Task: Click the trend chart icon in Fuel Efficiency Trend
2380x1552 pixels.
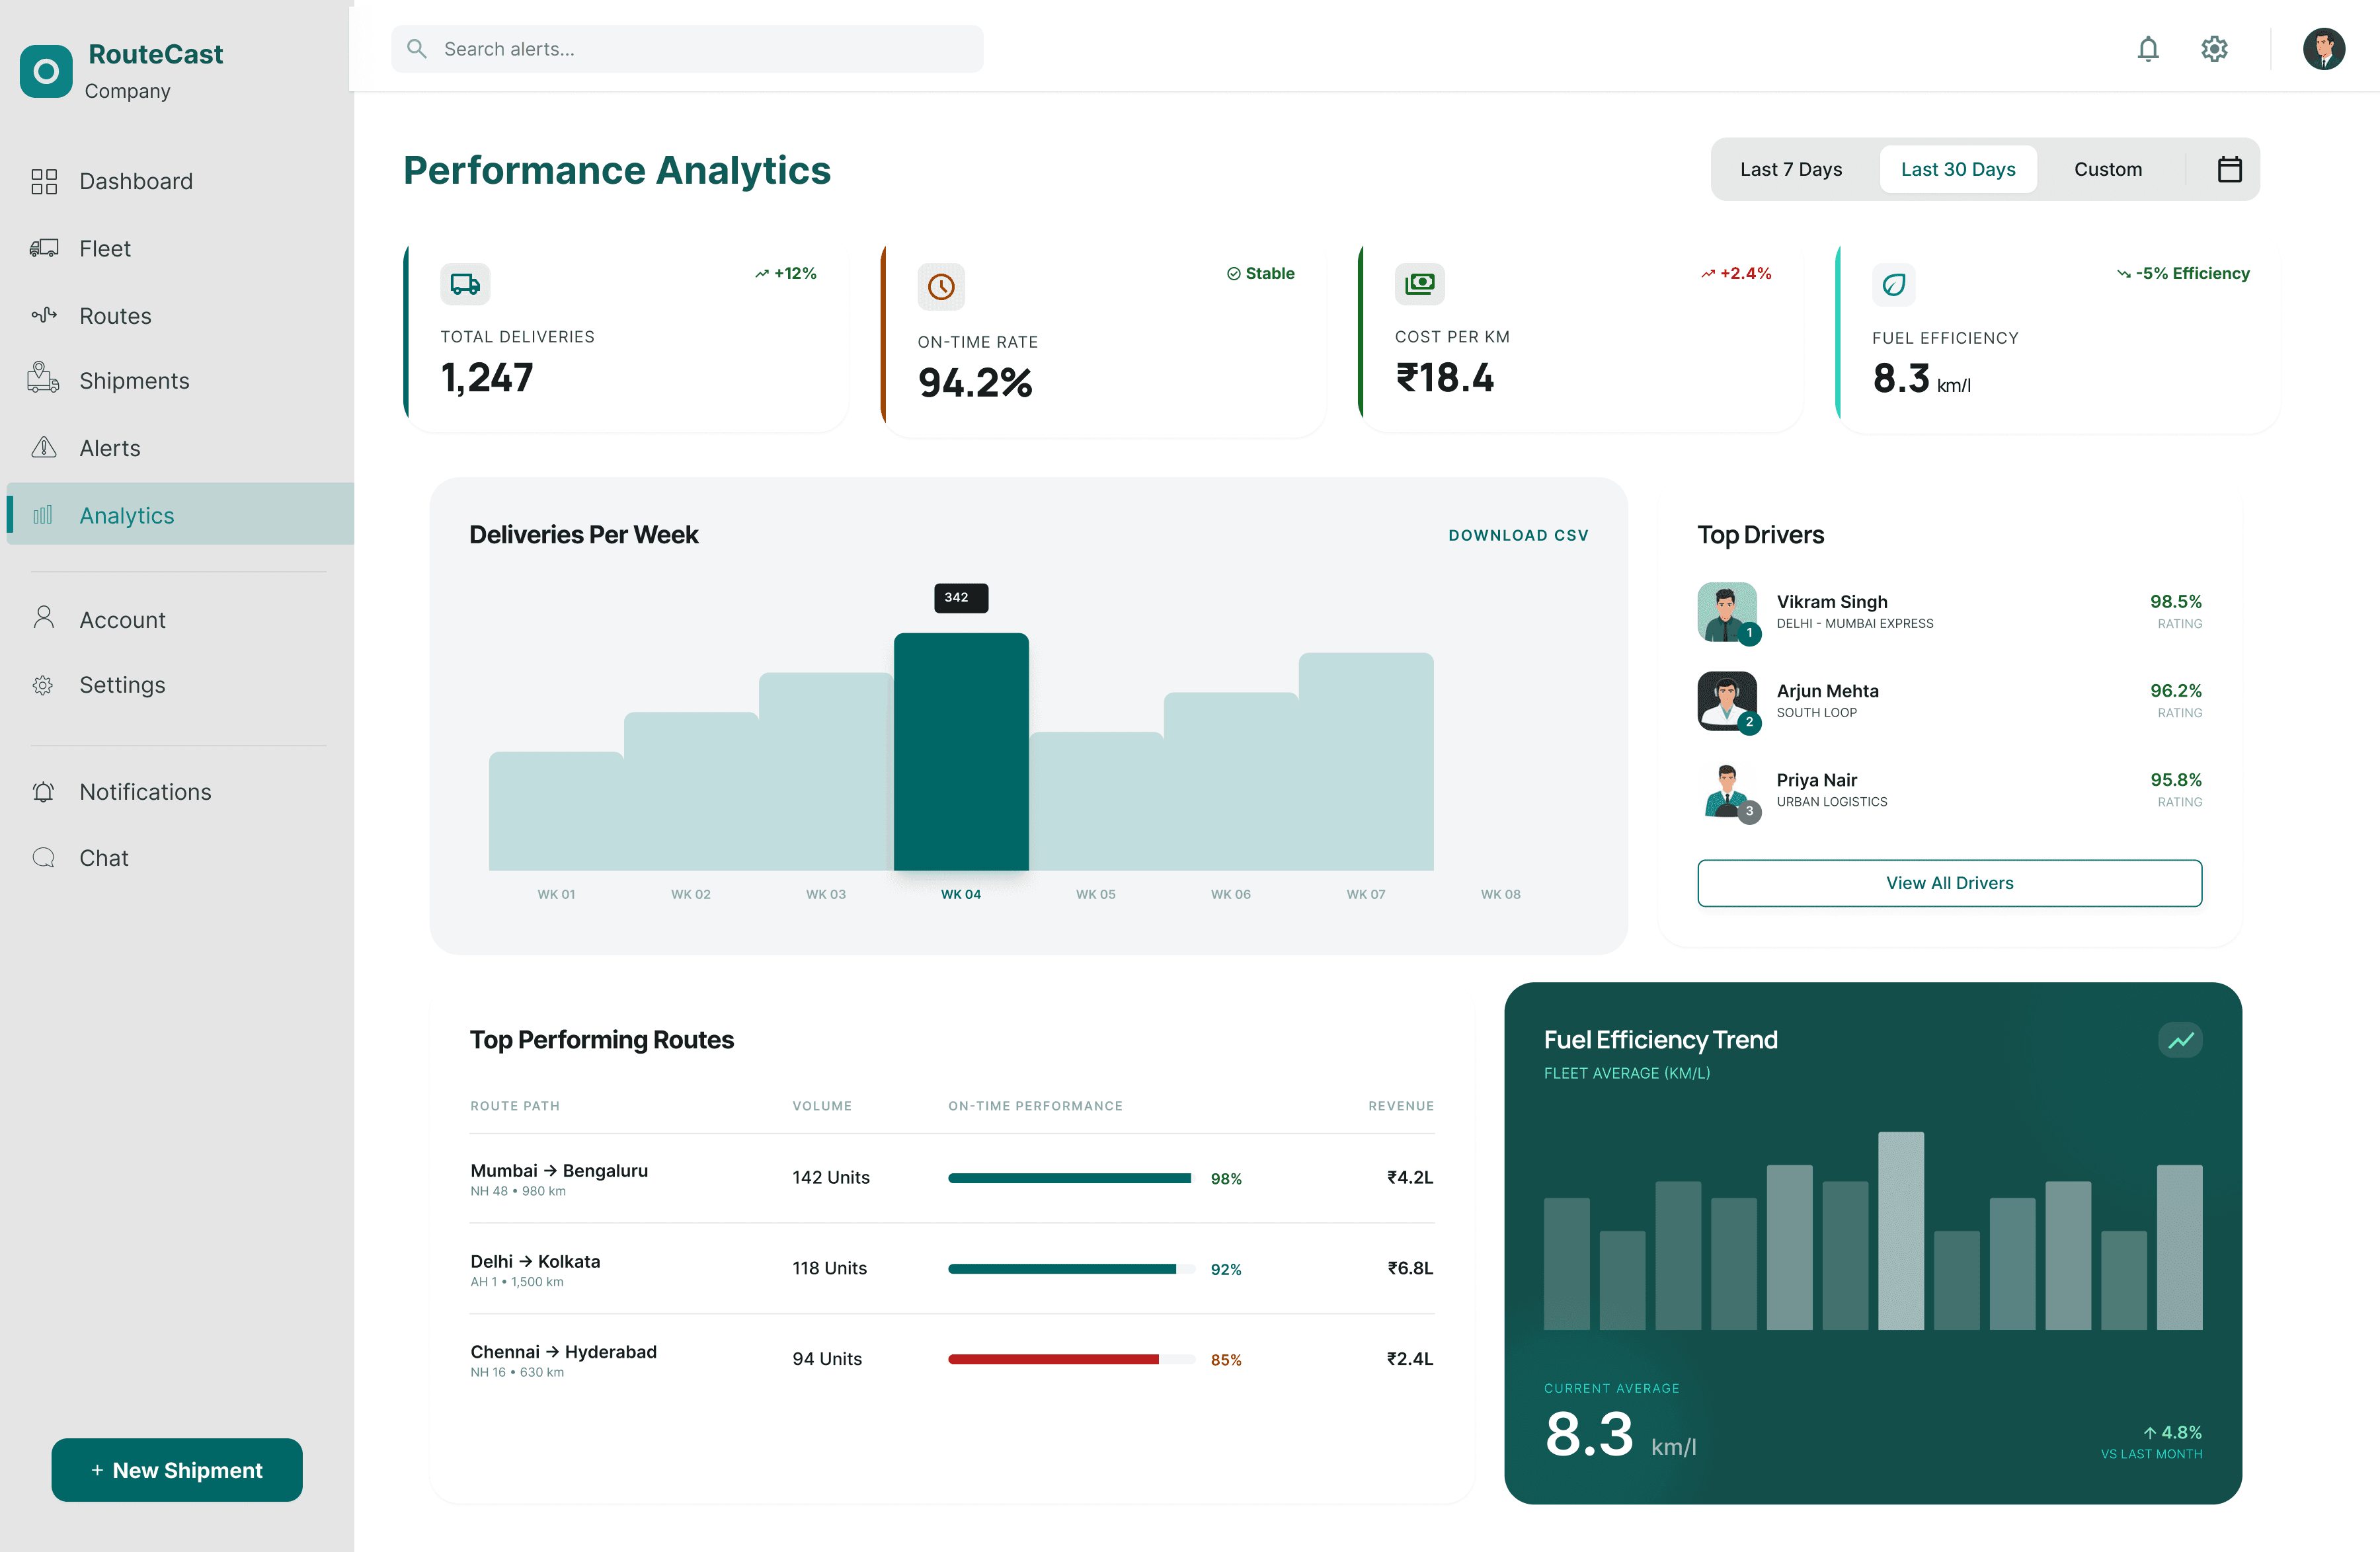Action: pyautogui.click(x=2180, y=1040)
